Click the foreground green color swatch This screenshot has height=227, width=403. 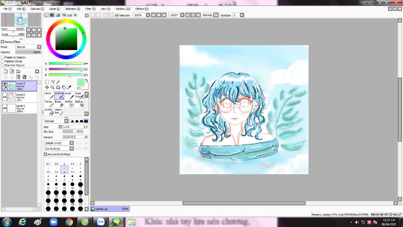tap(81, 82)
